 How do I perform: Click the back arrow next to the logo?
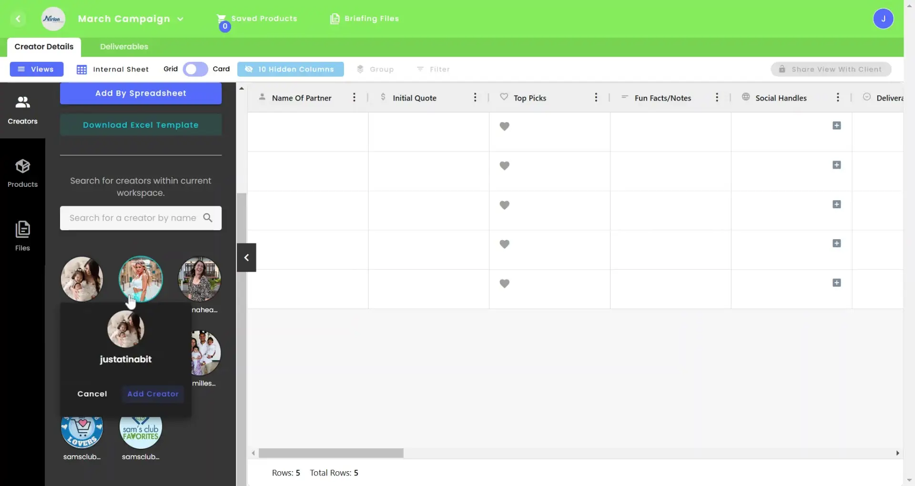19,19
